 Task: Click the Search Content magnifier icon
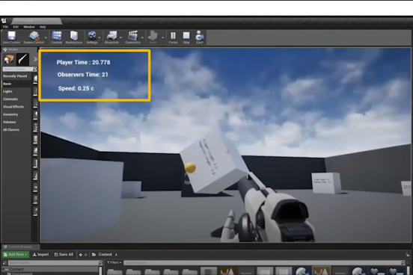tap(403, 262)
